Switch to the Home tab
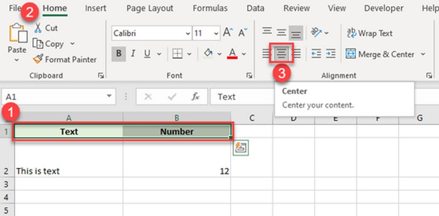 tap(54, 8)
